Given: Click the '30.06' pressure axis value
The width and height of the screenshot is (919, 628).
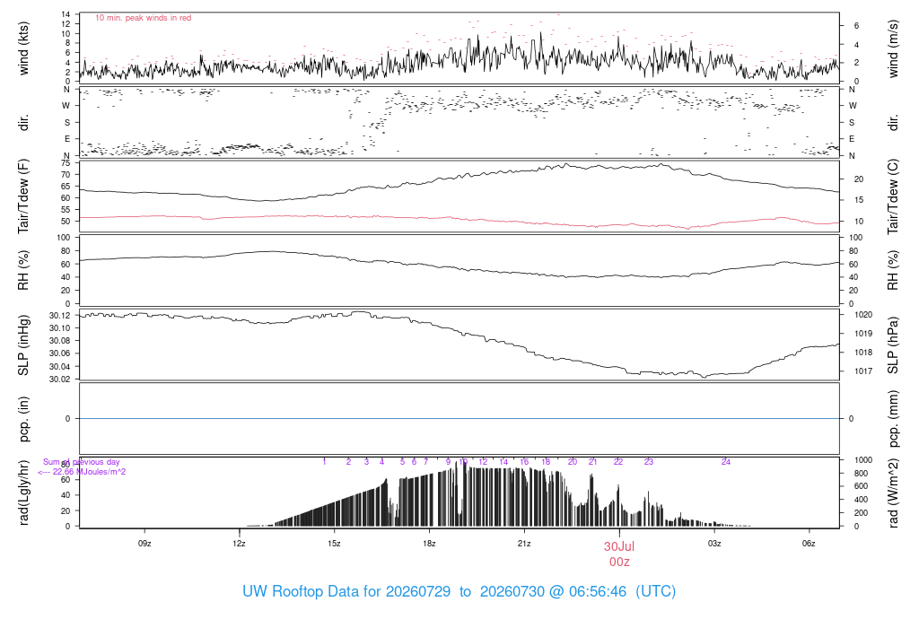Looking at the screenshot, I should (59, 353).
